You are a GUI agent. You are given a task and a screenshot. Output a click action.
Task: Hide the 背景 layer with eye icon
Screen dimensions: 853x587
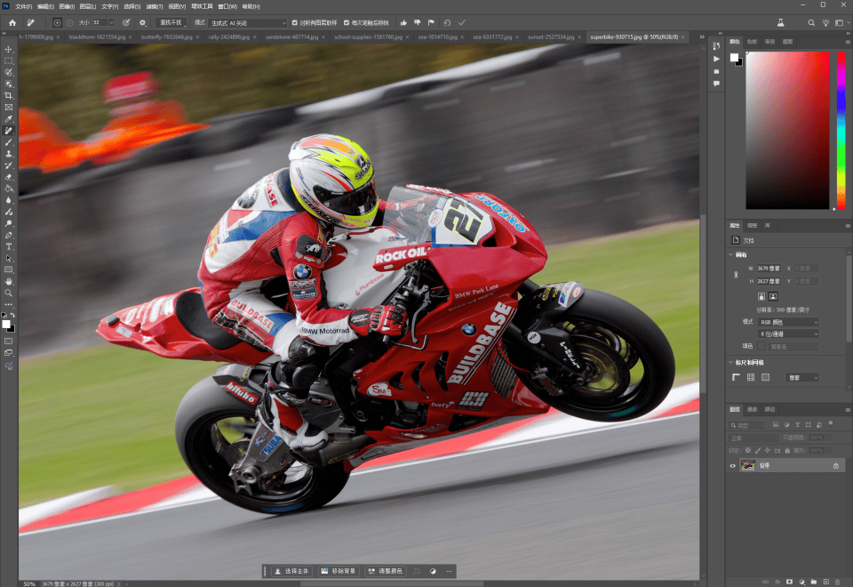click(x=733, y=465)
